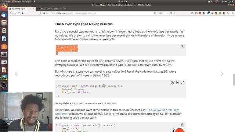235x132 pixels.
Task: Click the browser forward arrow
Action: [x=15, y=13]
